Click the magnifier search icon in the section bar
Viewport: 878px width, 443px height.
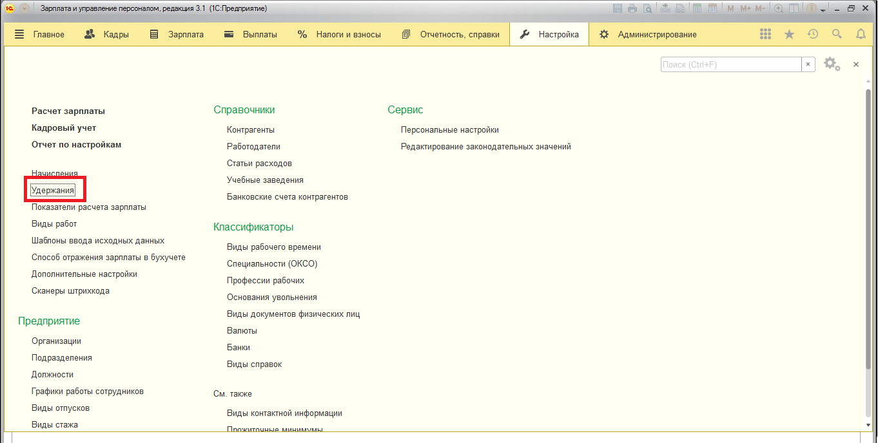click(x=837, y=34)
